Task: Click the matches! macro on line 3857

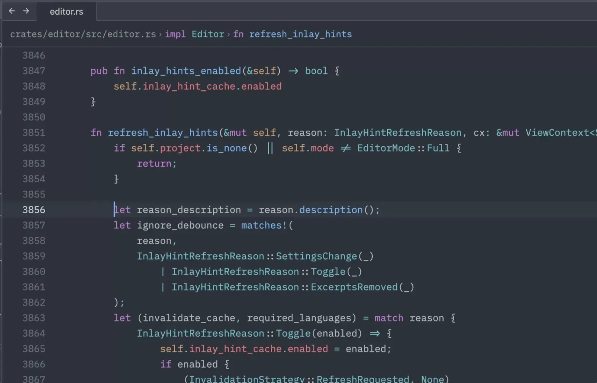Action: point(264,225)
